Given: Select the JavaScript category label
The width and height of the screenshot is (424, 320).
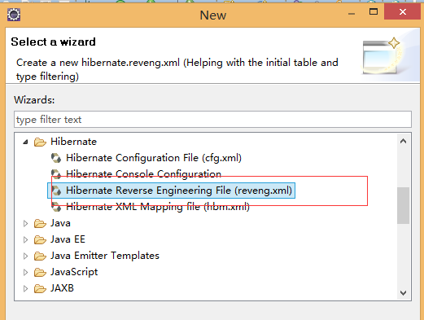Looking at the screenshot, I should click(74, 272).
